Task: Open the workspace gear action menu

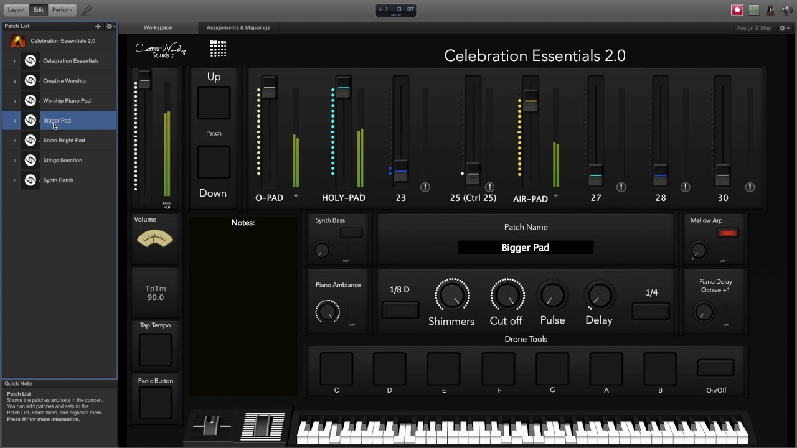Action: coord(784,28)
